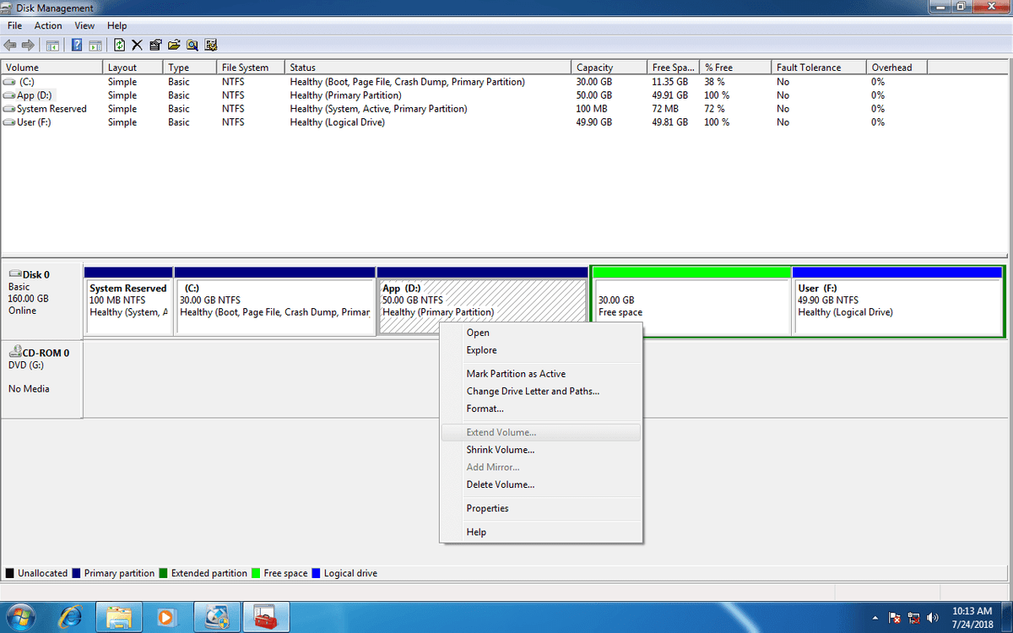Click the Explore magnifier toolbar icon
Image resolution: width=1013 pixels, height=633 pixels.
pos(192,45)
